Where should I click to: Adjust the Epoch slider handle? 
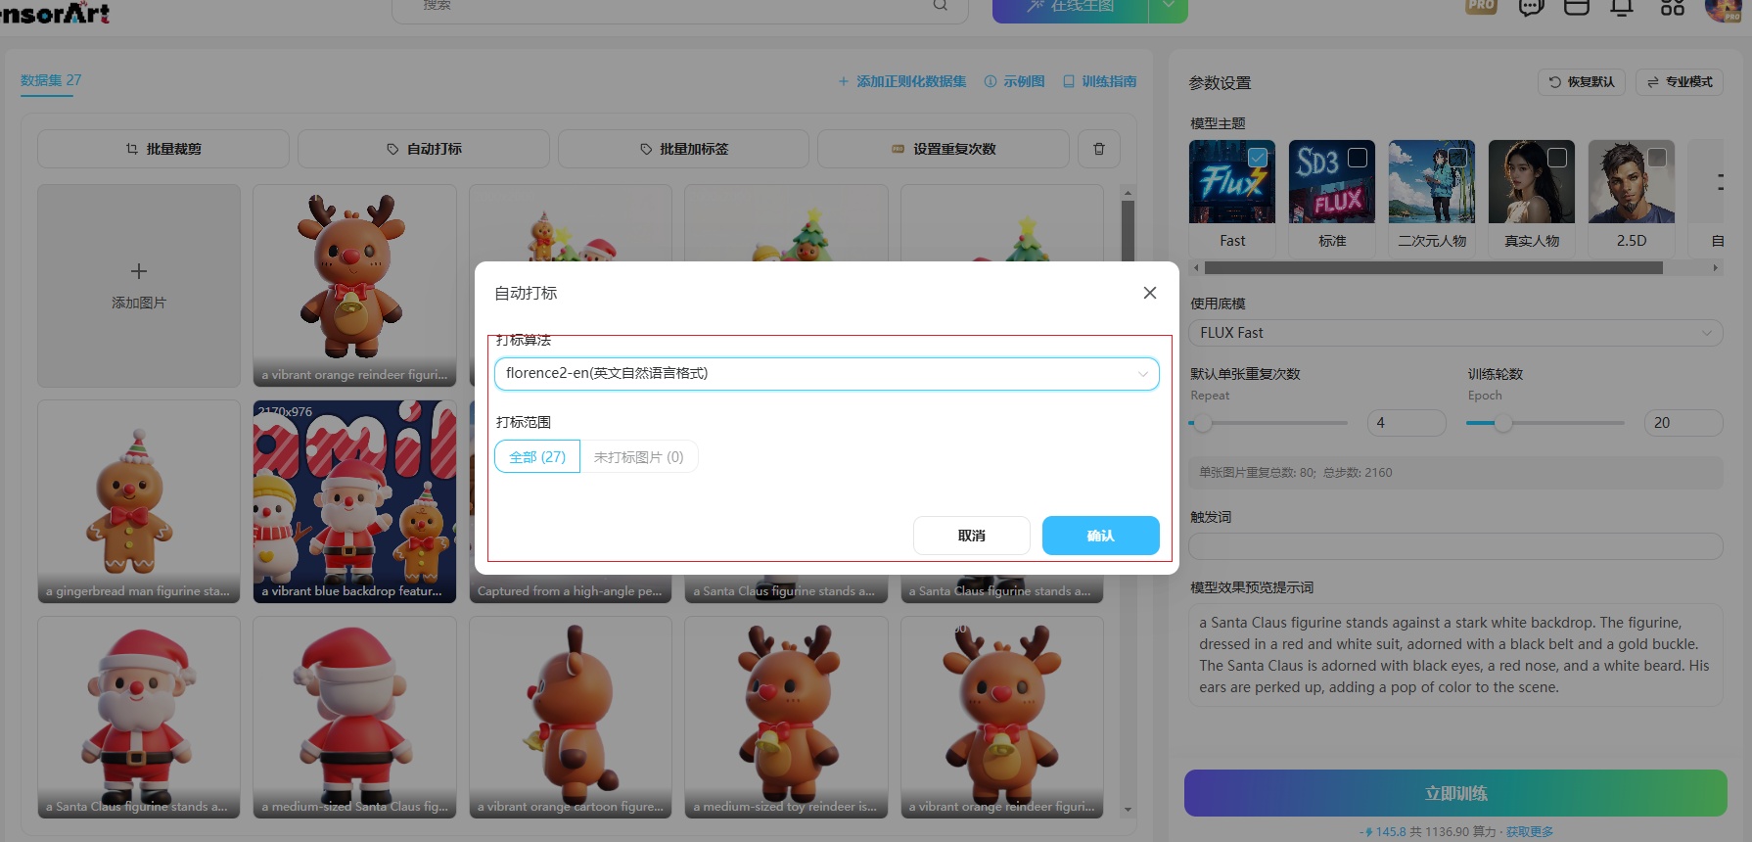click(1503, 423)
